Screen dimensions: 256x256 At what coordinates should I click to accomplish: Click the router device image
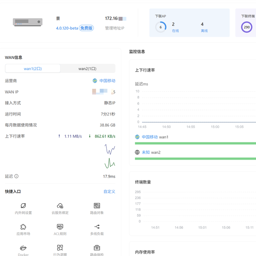click(x=28, y=22)
